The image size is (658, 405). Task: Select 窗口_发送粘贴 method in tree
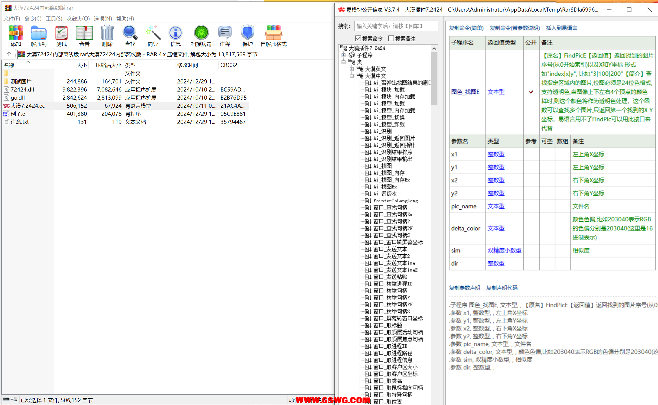tap(390, 277)
